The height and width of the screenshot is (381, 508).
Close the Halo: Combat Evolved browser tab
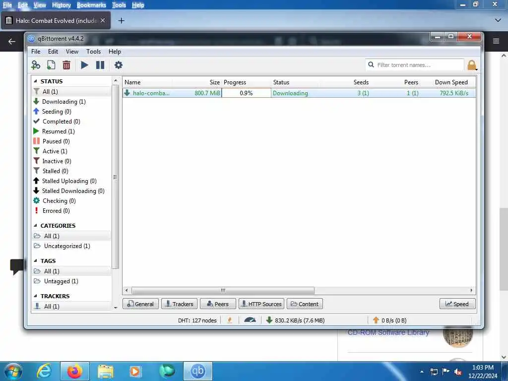(102, 20)
